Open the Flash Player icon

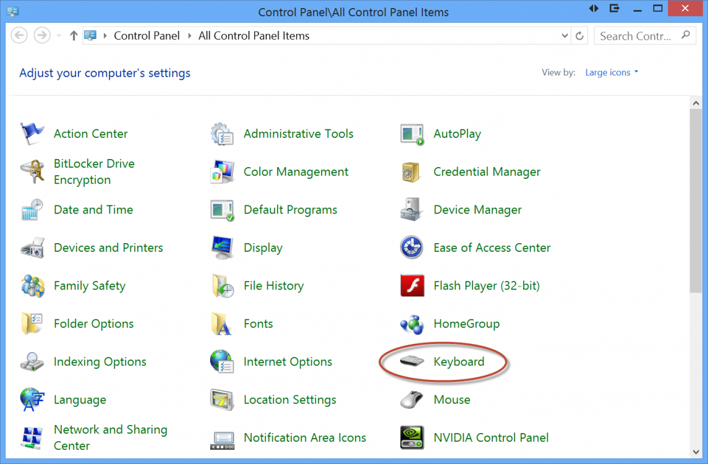(x=412, y=286)
